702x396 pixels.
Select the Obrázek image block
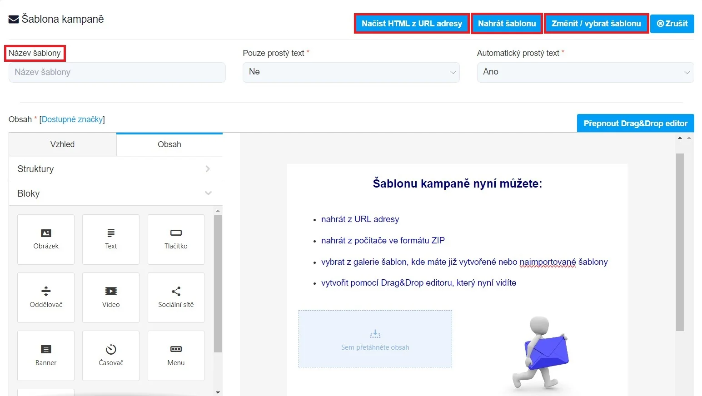point(46,239)
